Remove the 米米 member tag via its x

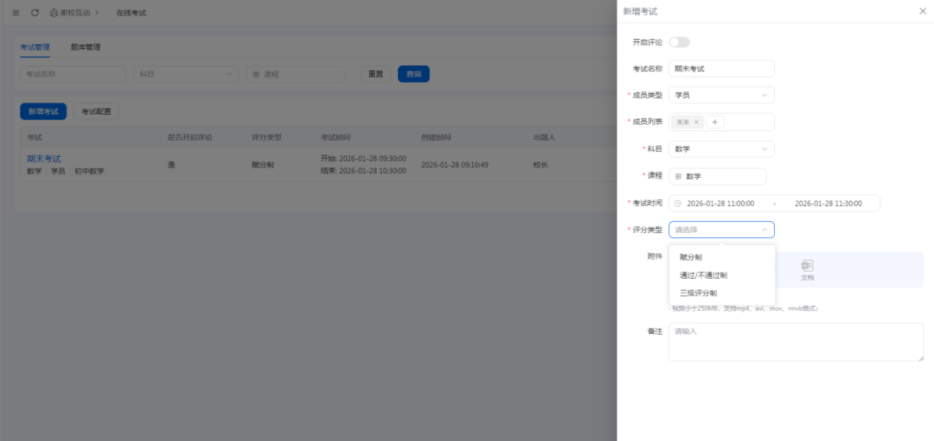(697, 123)
